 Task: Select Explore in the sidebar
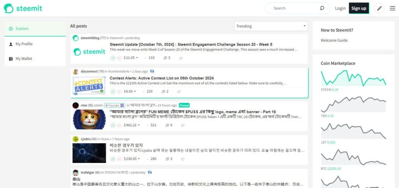(35, 29)
